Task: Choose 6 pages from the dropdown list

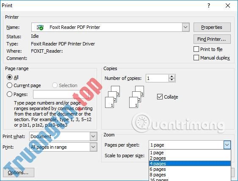Action: [x=190, y=169]
